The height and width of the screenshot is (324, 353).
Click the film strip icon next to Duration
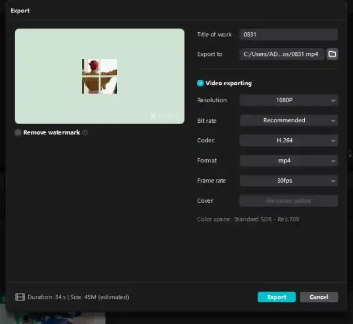click(x=20, y=297)
